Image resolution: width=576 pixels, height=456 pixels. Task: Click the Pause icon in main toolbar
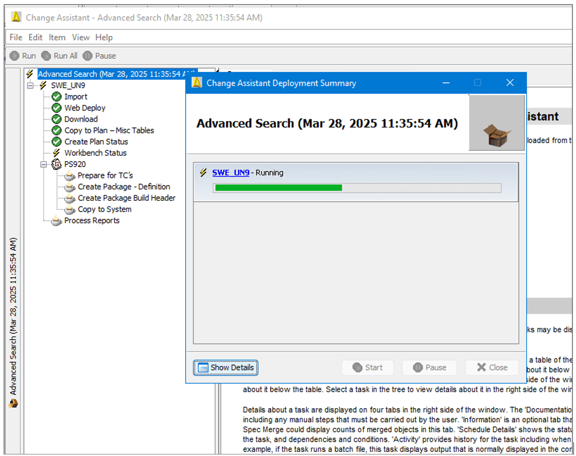point(88,56)
